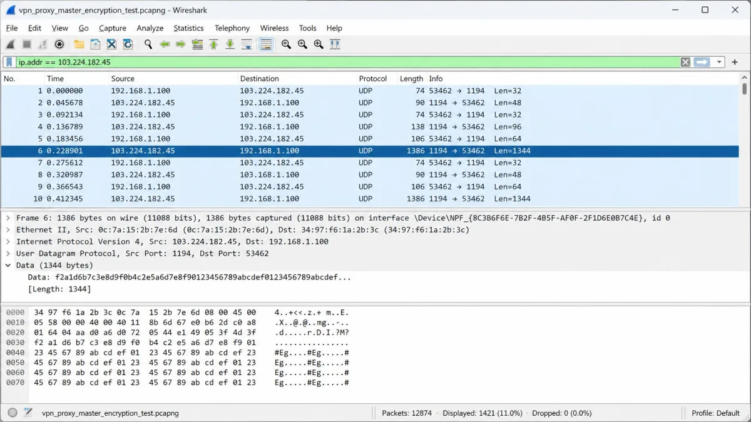Sort by the Length column header
The width and height of the screenshot is (751, 422).
tap(411, 79)
